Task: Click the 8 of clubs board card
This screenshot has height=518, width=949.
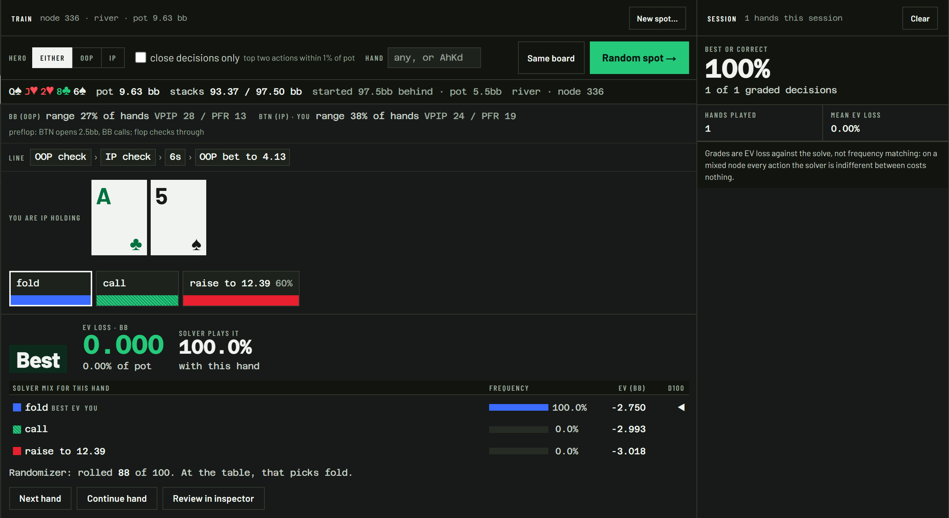Action: point(63,91)
